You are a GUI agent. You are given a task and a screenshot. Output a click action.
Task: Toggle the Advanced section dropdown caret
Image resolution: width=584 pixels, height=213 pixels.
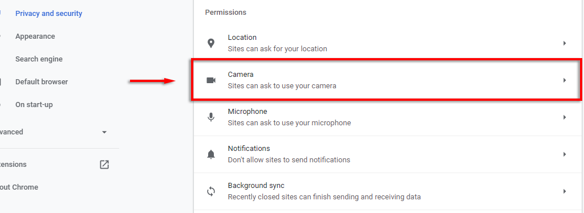[104, 132]
